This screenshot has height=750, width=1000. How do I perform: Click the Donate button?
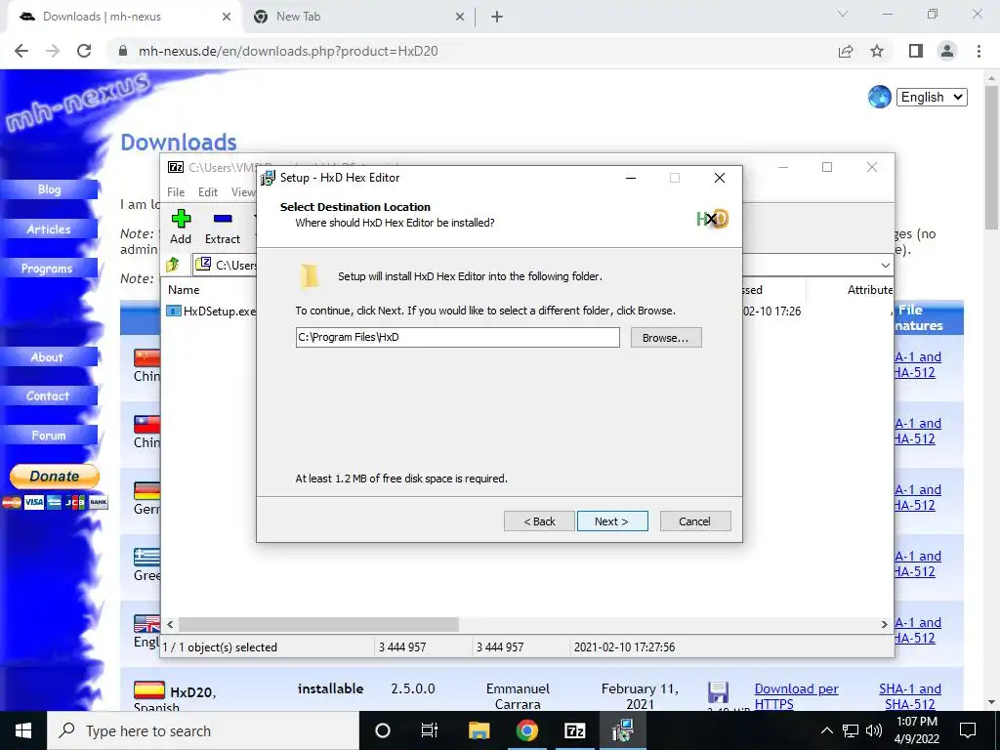point(55,477)
